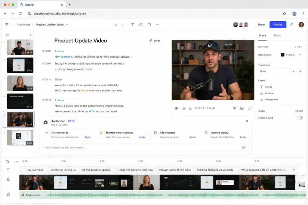This screenshot has height=205, width=308.
Task: Apply Improve clarity suggestion
Action: 243,137
